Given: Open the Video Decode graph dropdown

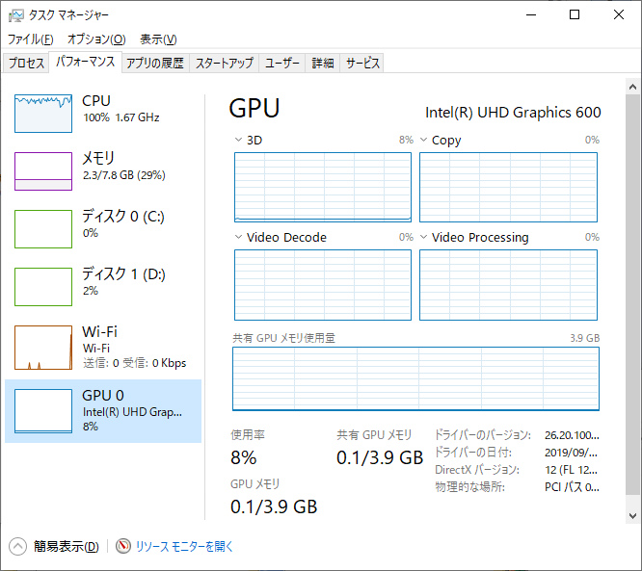Looking at the screenshot, I should point(239,237).
